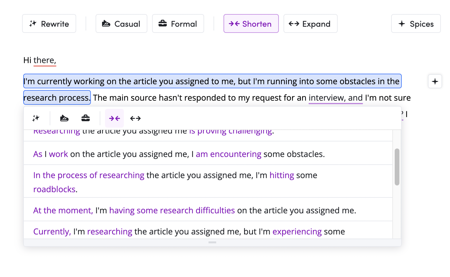Choose the Expand button in the top toolbar
450x277 pixels.
(310, 23)
